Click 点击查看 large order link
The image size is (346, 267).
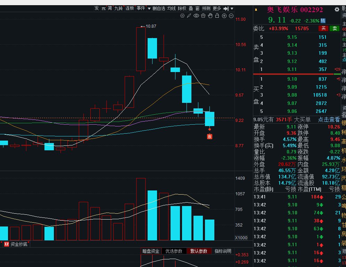pos(329,119)
